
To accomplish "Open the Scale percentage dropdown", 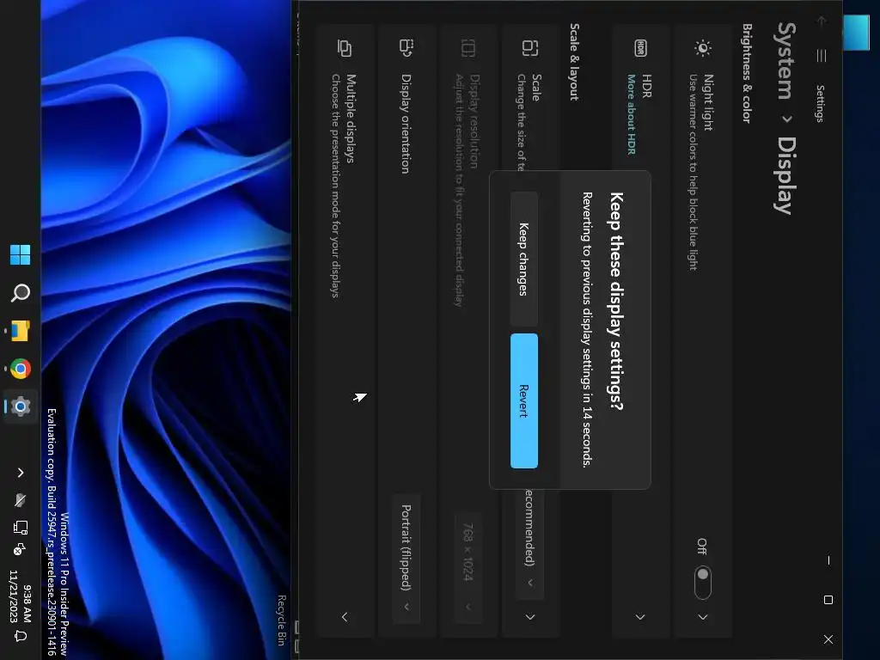I will pyautogui.click(x=529, y=544).
